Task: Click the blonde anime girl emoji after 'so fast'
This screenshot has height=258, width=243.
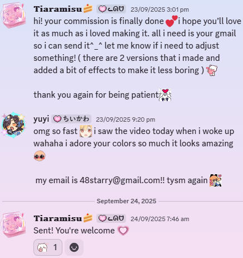Action: click(86, 131)
